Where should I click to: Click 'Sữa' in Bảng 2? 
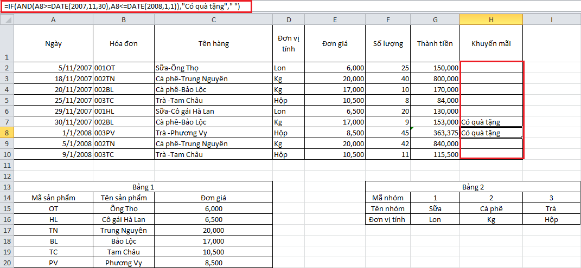click(435, 208)
